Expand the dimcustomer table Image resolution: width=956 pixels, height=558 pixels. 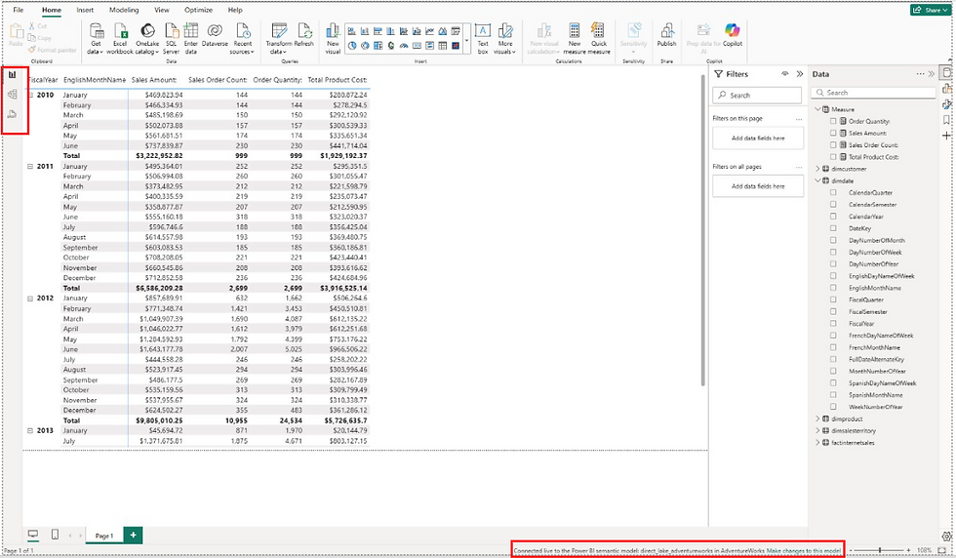click(x=818, y=169)
